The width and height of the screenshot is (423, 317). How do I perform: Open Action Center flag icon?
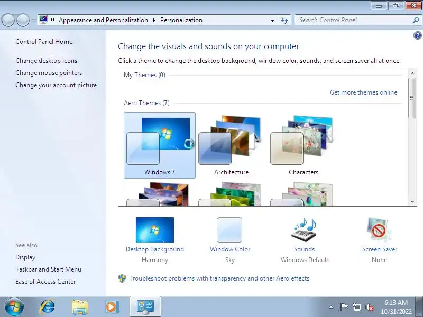[x=344, y=307]
